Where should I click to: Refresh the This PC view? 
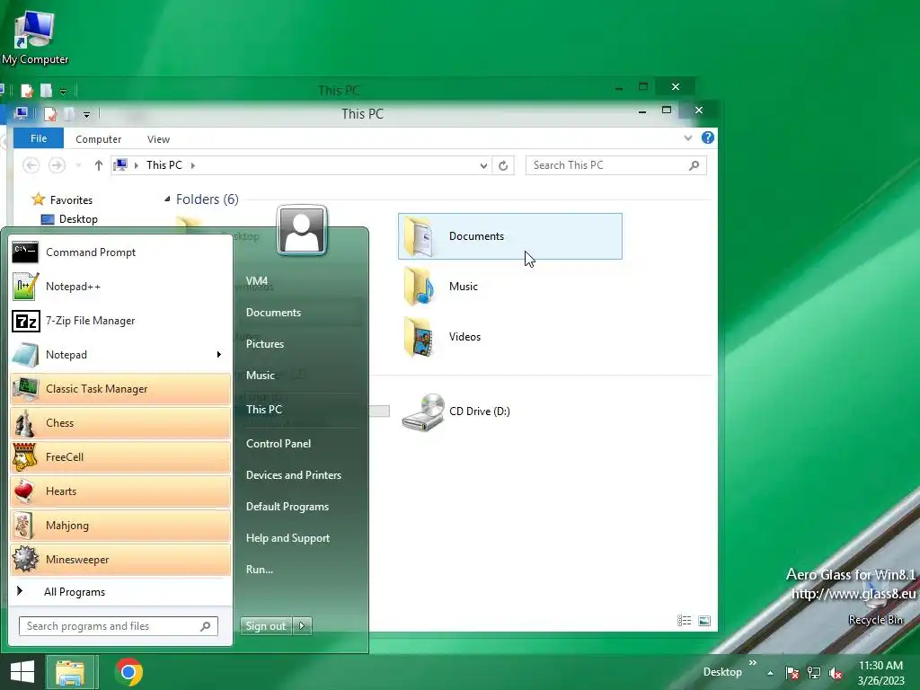click(503, 166)
